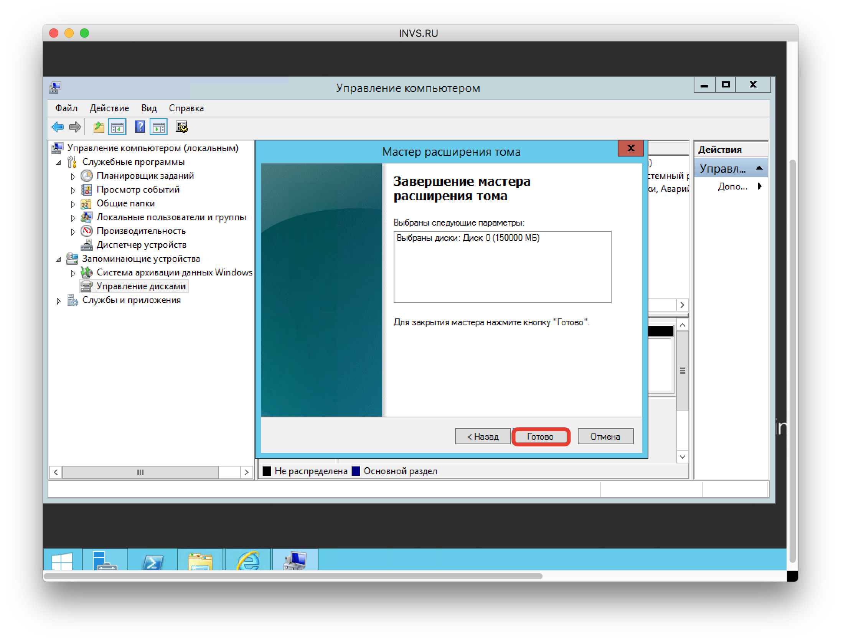This screenshot has width=841, height=643.
Task: Click the Services and Applications icon
Action: (73, 300)
